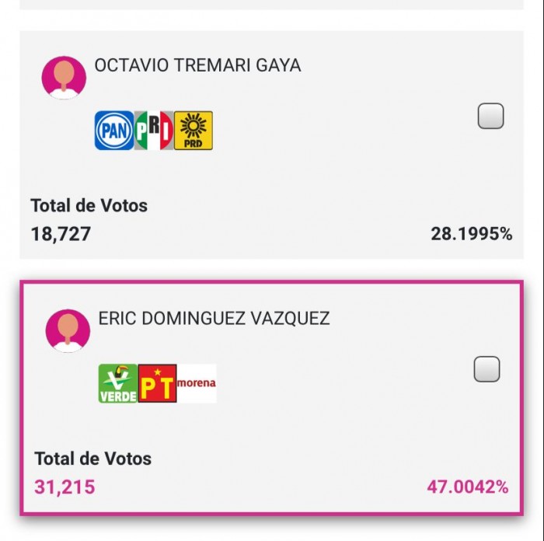This screenshot has height=541, width=544.
Task: Click the 28.1995% percentage
Action: 472,234
